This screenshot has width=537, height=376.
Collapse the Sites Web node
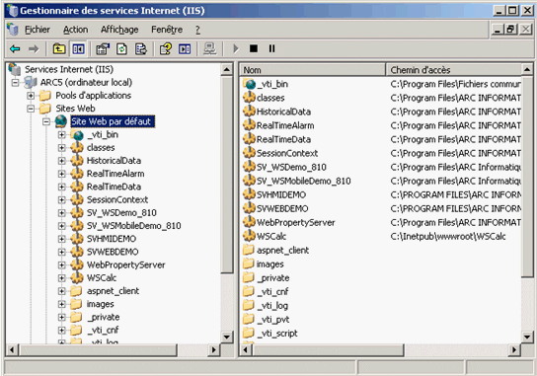[x=31, y=109]
